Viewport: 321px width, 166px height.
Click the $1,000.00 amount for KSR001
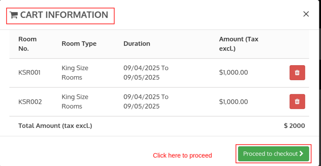(x=233, y=72)
